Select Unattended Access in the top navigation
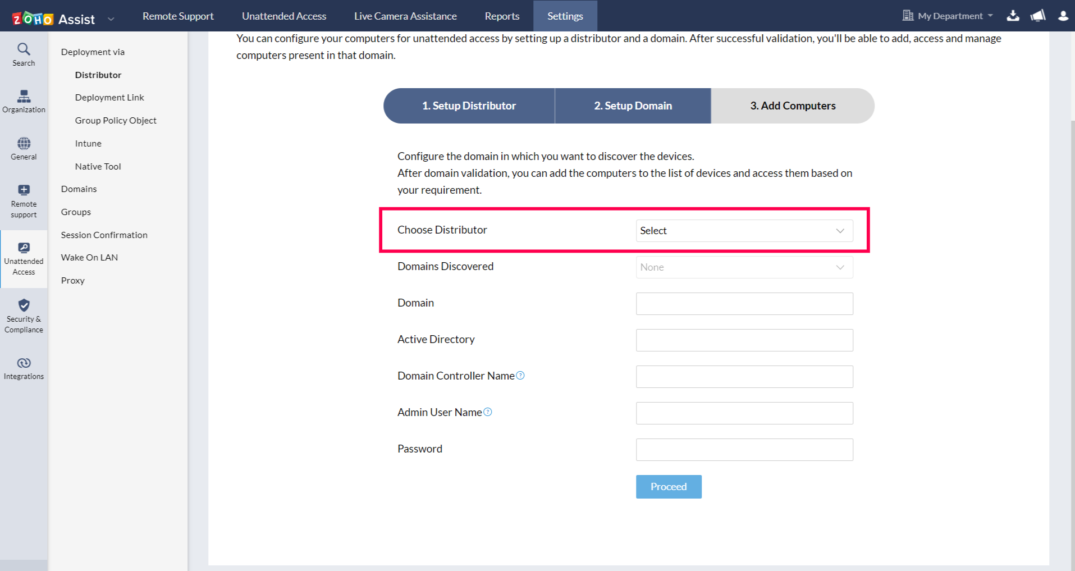This screenshot has height=571, width=1075. pos(283,16)
